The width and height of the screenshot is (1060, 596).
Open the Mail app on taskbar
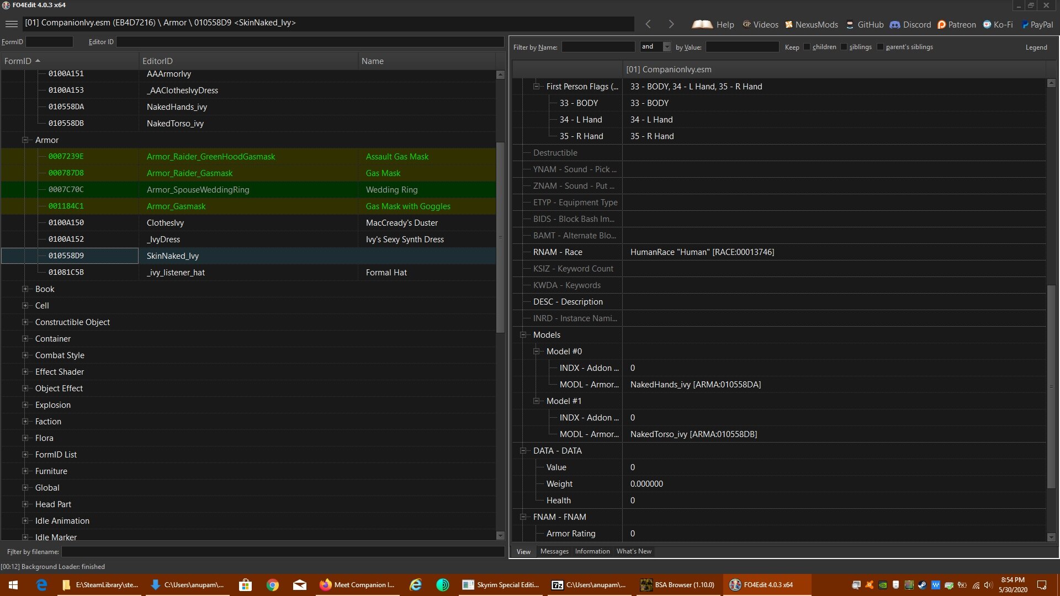(299, 585)
